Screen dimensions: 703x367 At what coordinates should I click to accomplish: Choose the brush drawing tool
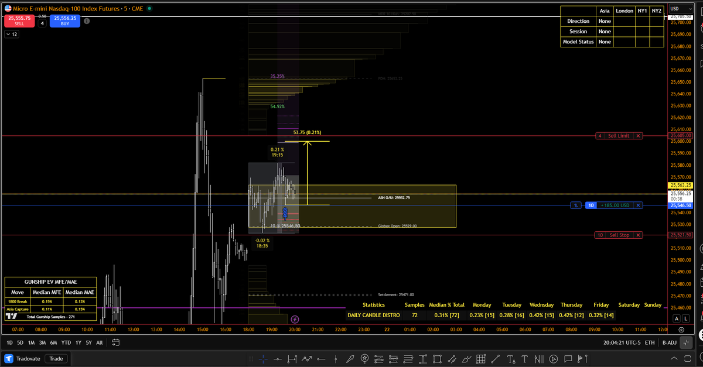click(466, 359)
